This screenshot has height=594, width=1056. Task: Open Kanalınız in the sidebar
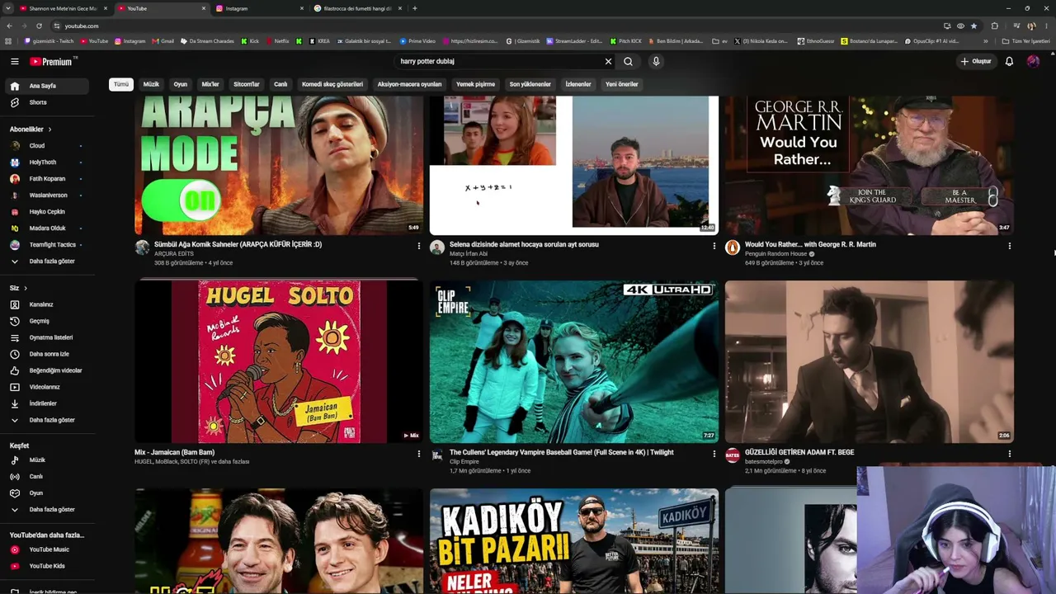(48, 304)
